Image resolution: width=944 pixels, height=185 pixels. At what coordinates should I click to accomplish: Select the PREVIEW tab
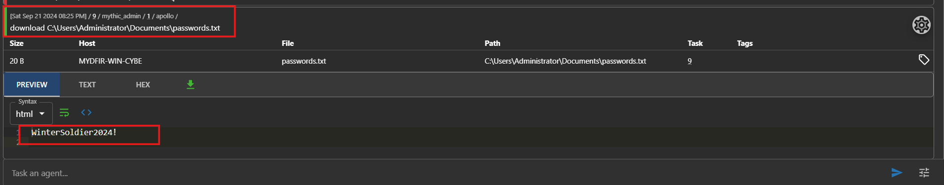(32, 85)
